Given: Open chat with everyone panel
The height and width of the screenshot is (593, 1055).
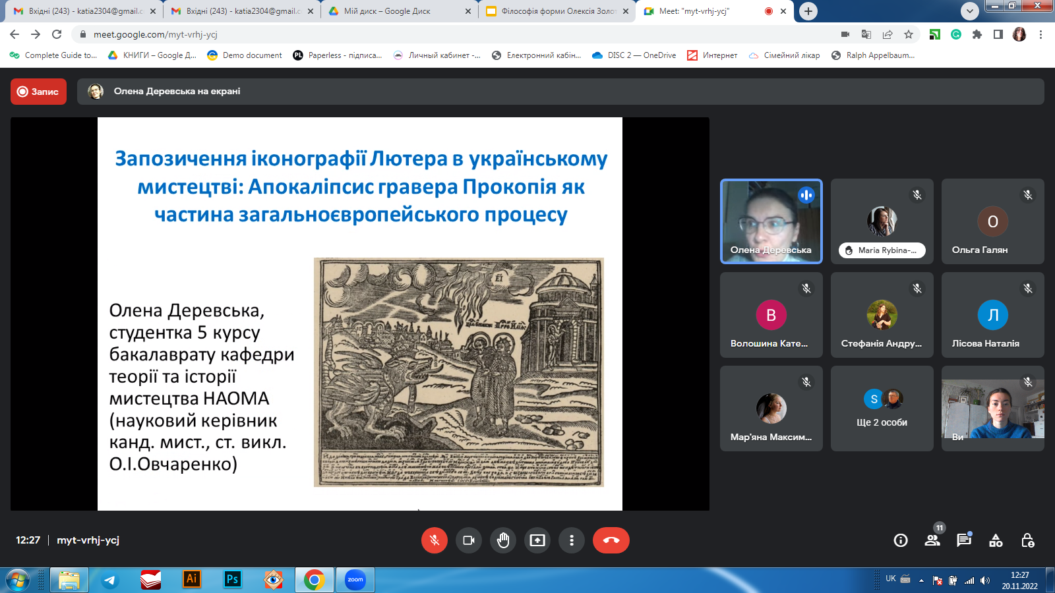Looking at the screenshot, I should point(964,540).
